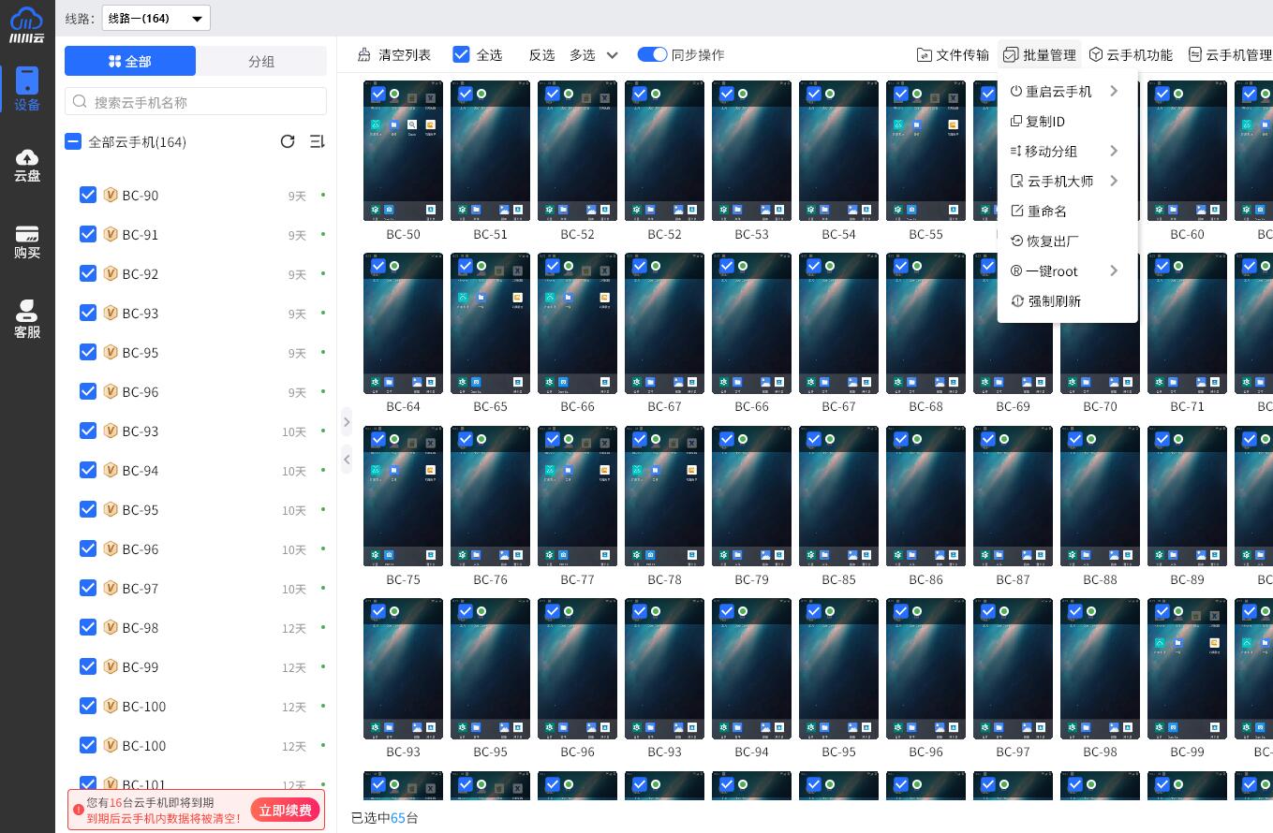Expand the 移动分组 submenu
This screenshot has height=833, width=1273.
(1051, 151)
